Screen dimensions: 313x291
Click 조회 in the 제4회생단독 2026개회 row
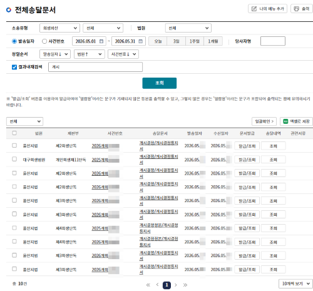point(274,242)
